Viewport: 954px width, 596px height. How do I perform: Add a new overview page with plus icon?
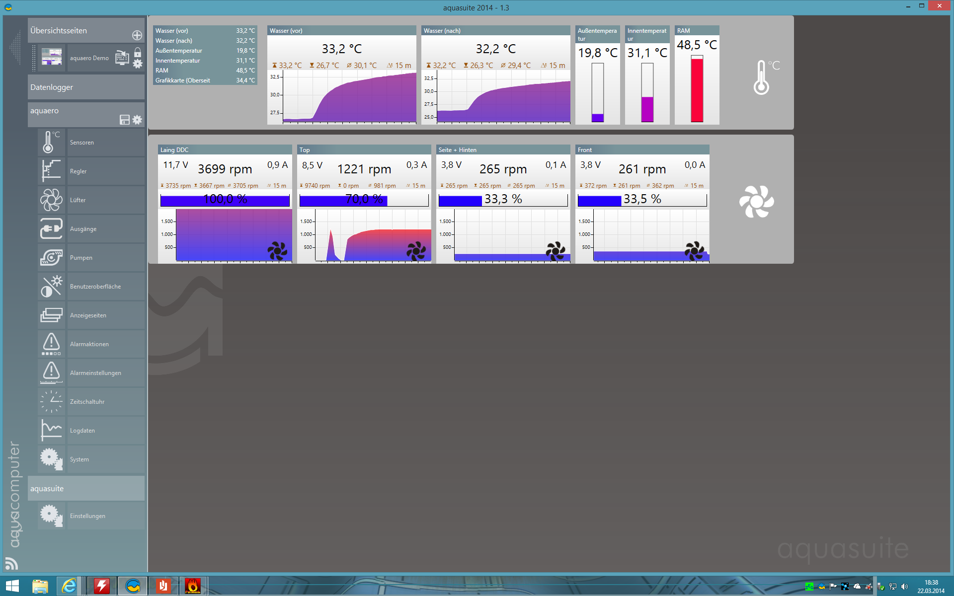tap(137, 35)
